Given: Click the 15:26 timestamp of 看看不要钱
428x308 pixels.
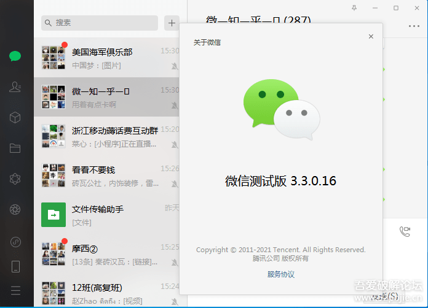Looking at the screenshot, I should pos(170,169).
